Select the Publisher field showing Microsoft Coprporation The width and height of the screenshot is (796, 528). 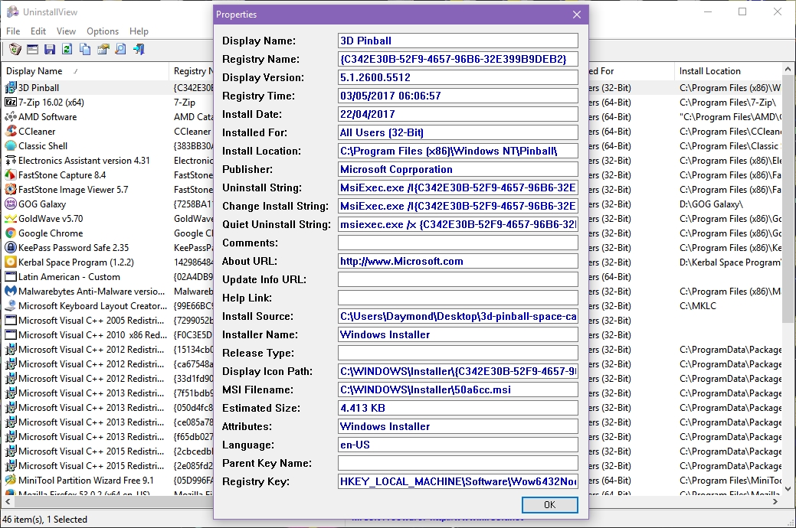[458, 169]
